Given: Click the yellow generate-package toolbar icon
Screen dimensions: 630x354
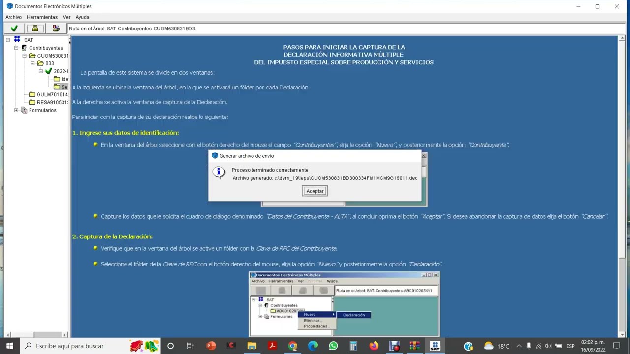Looking at the screenshot, I should click(x=35, y=29).
